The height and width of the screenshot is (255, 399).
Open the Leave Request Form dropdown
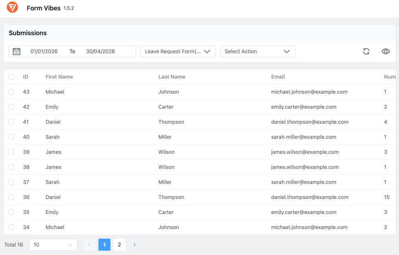(x=178, y=52)
